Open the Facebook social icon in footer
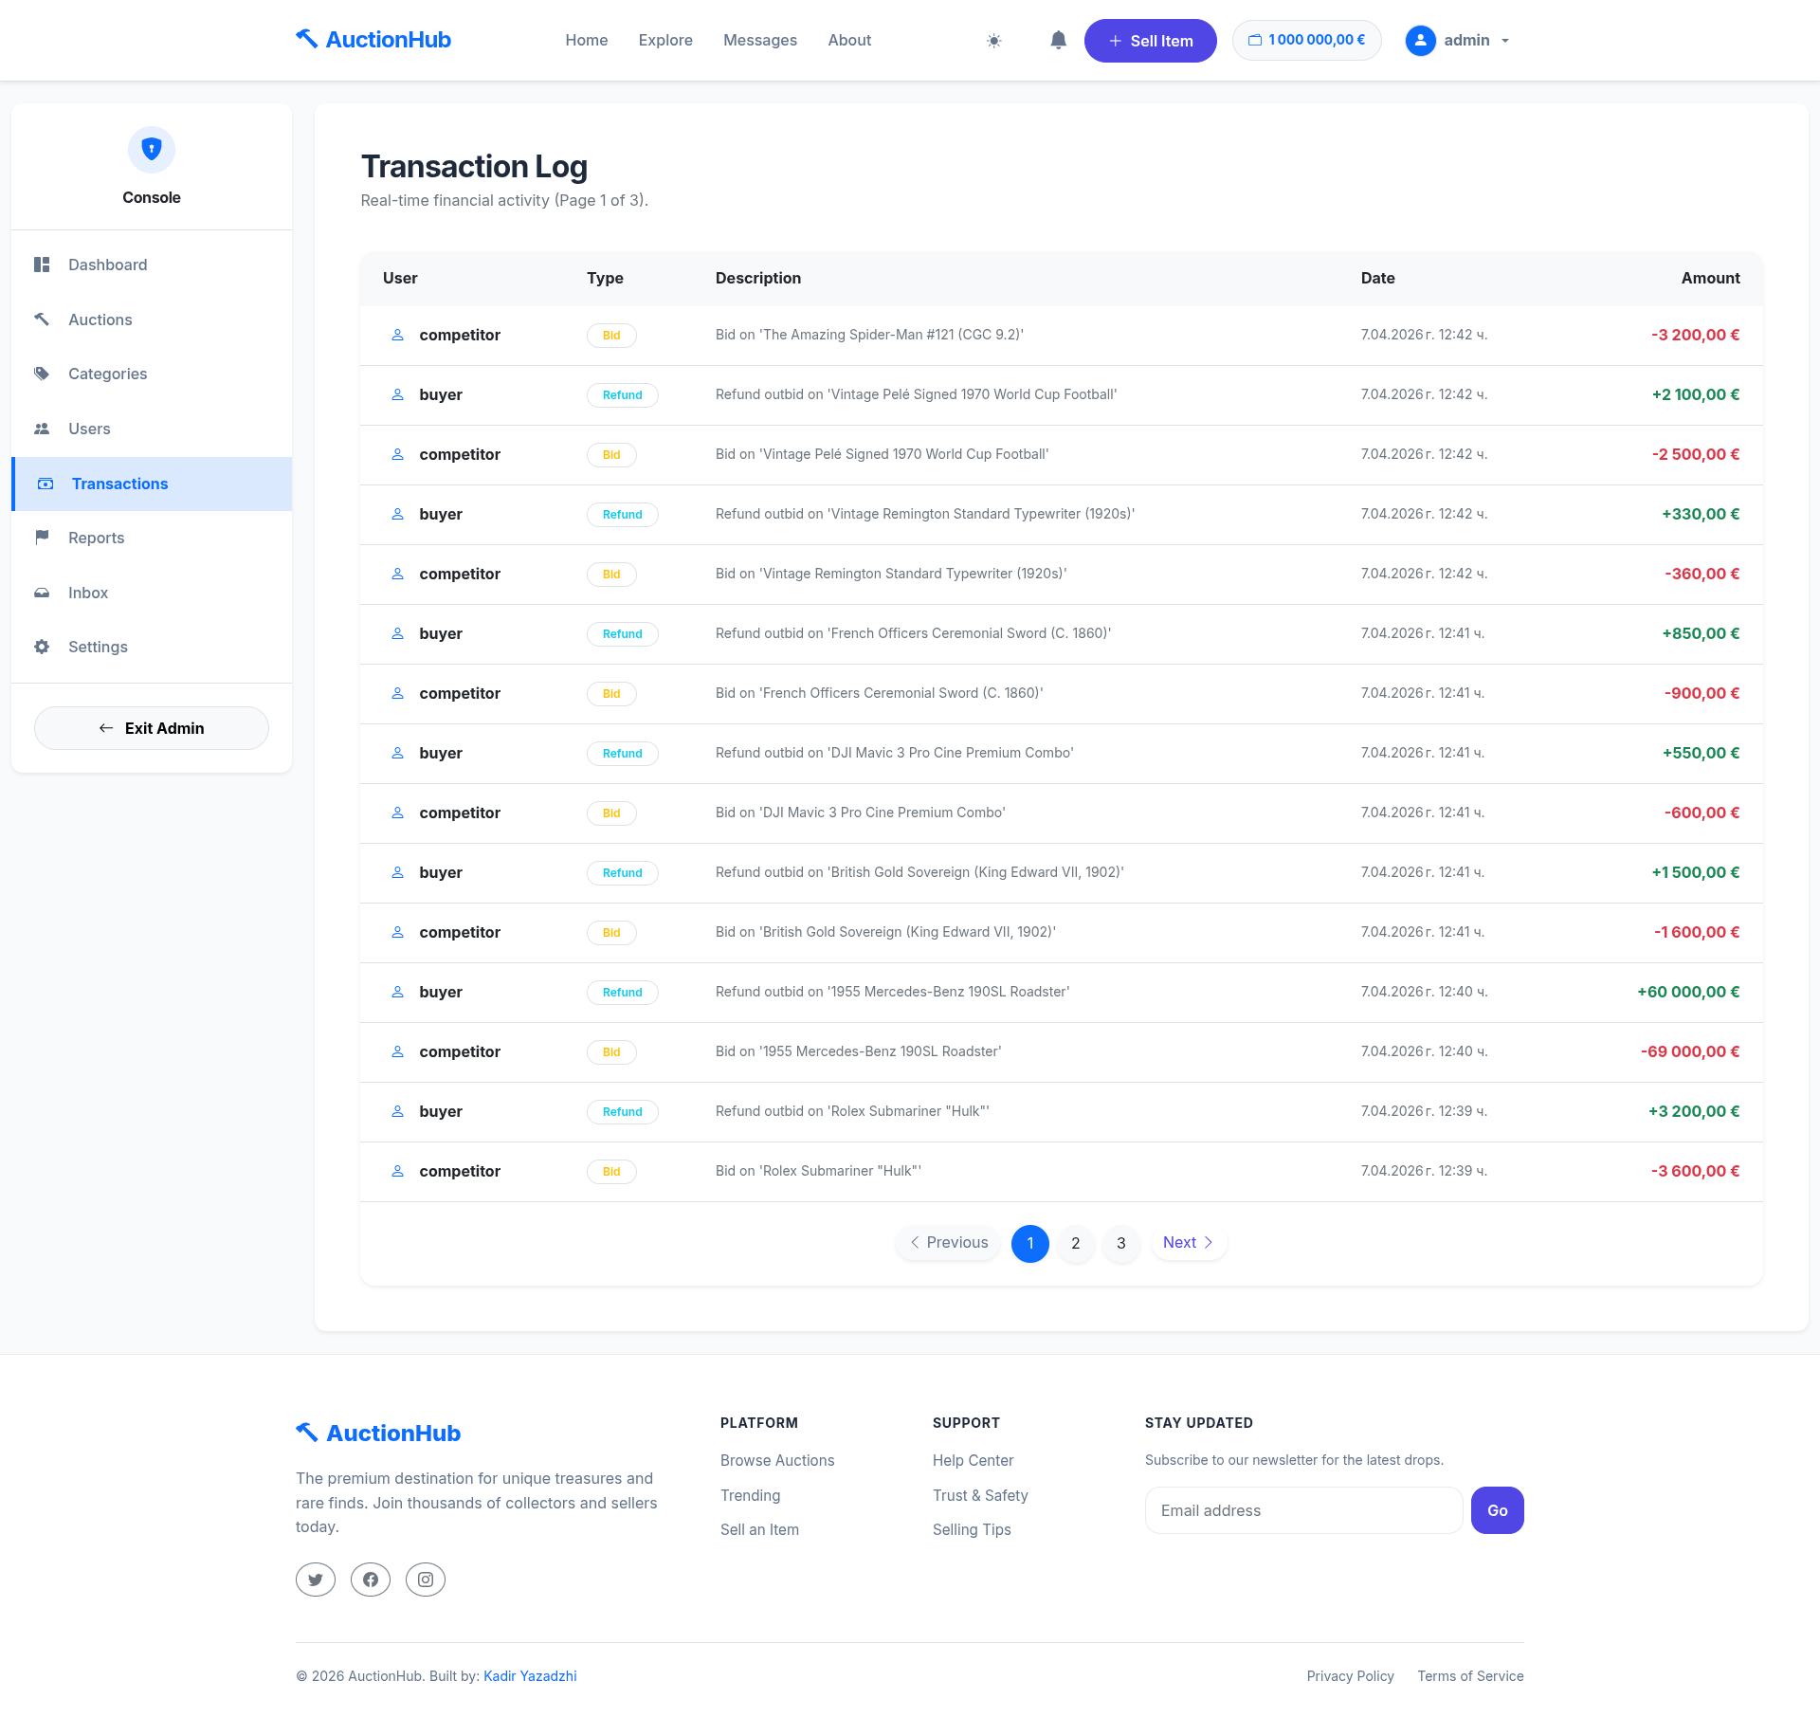This screenshot has height=1717, width=1820. pyautogui.click(x=371, y=1580)
